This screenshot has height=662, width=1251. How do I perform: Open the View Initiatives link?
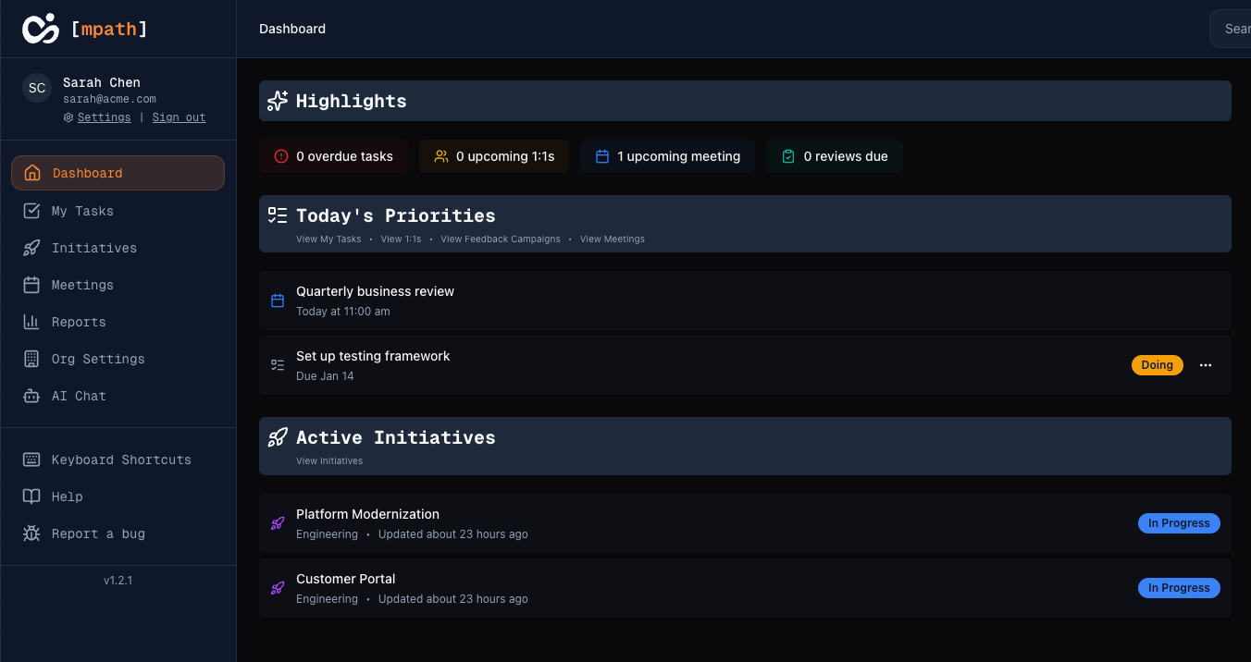tap(328, 460)
